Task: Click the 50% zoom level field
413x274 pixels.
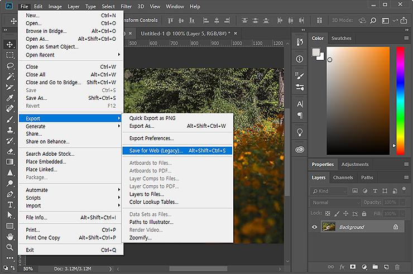Action: click(28, 269)
